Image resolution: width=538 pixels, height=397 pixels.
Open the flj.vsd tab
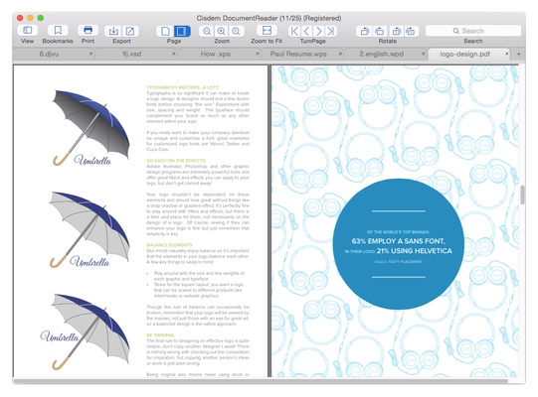(x=131, y=54)
